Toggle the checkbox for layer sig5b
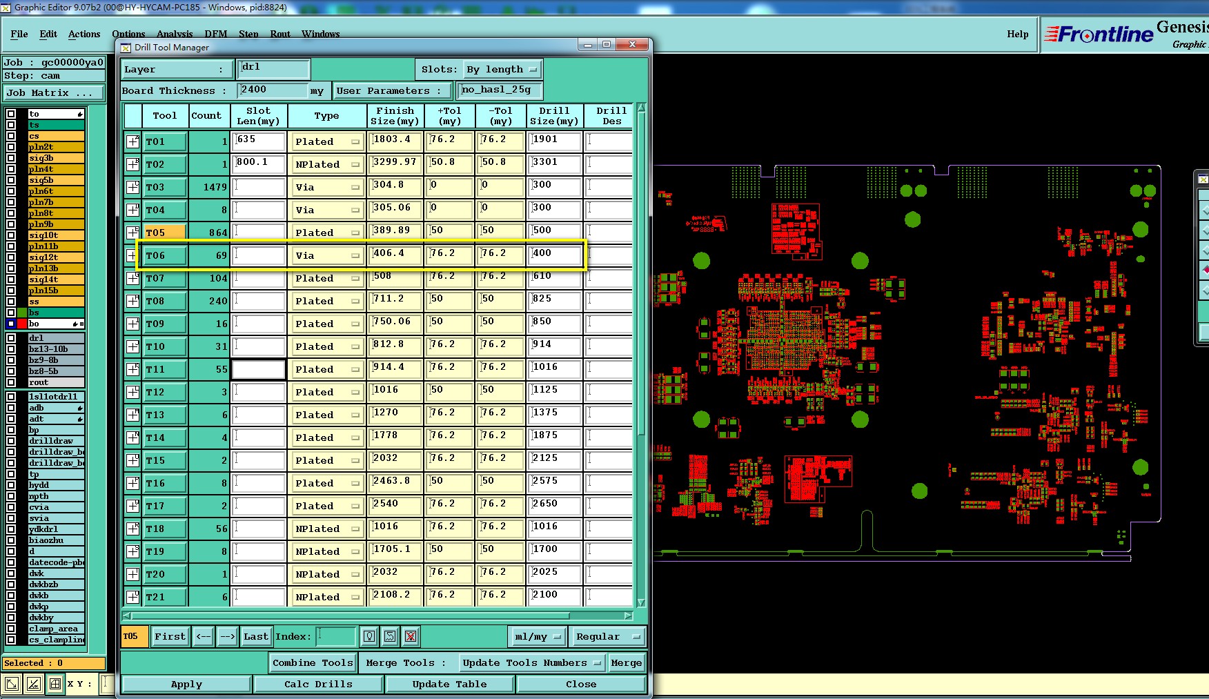 click(11, 180)
